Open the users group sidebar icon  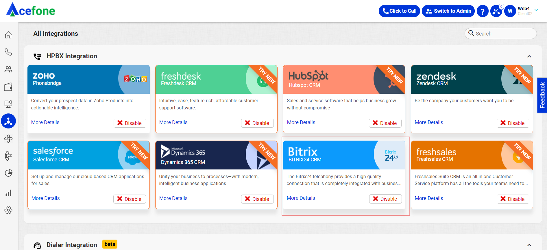click(8, 69)
